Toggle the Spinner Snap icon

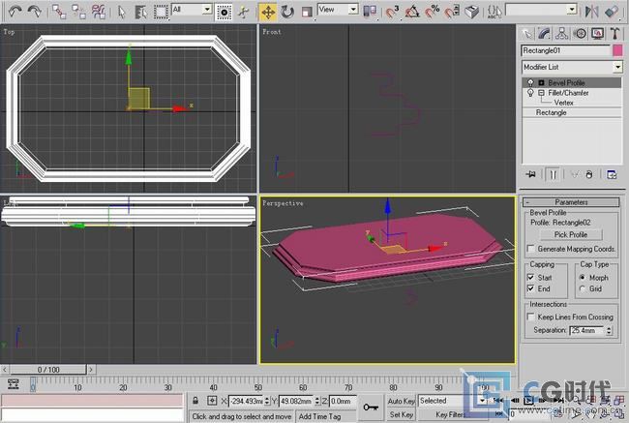point(452,12)
